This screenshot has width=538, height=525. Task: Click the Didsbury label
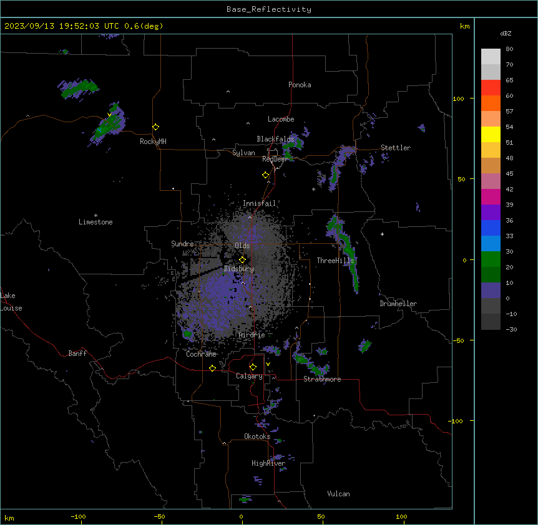[239, 269]
